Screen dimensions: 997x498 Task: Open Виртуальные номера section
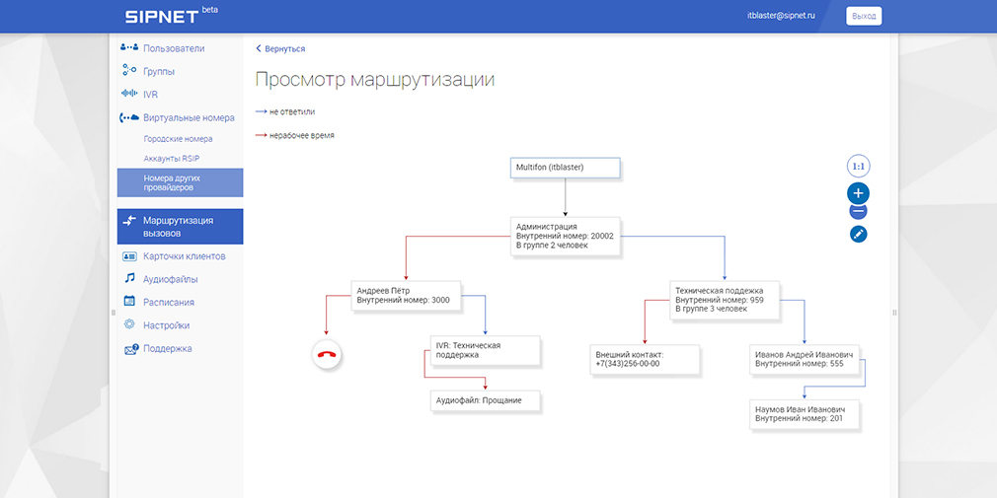tap(189, 117)
